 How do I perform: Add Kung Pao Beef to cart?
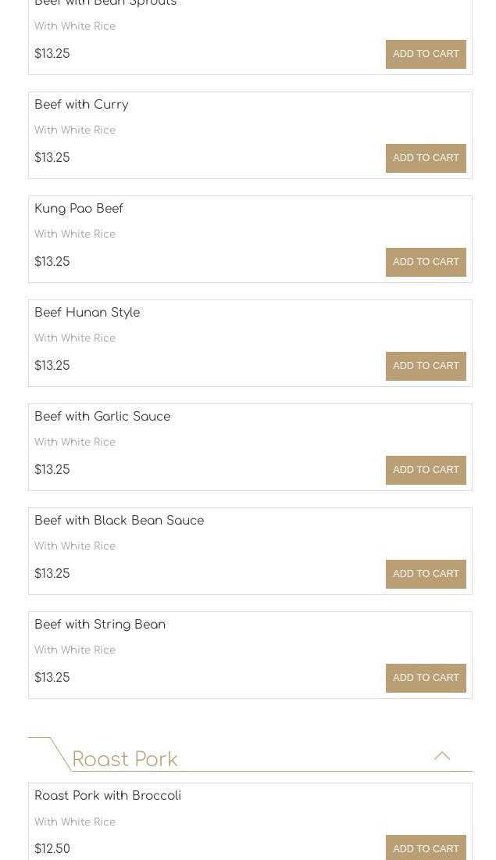(426, 262)
